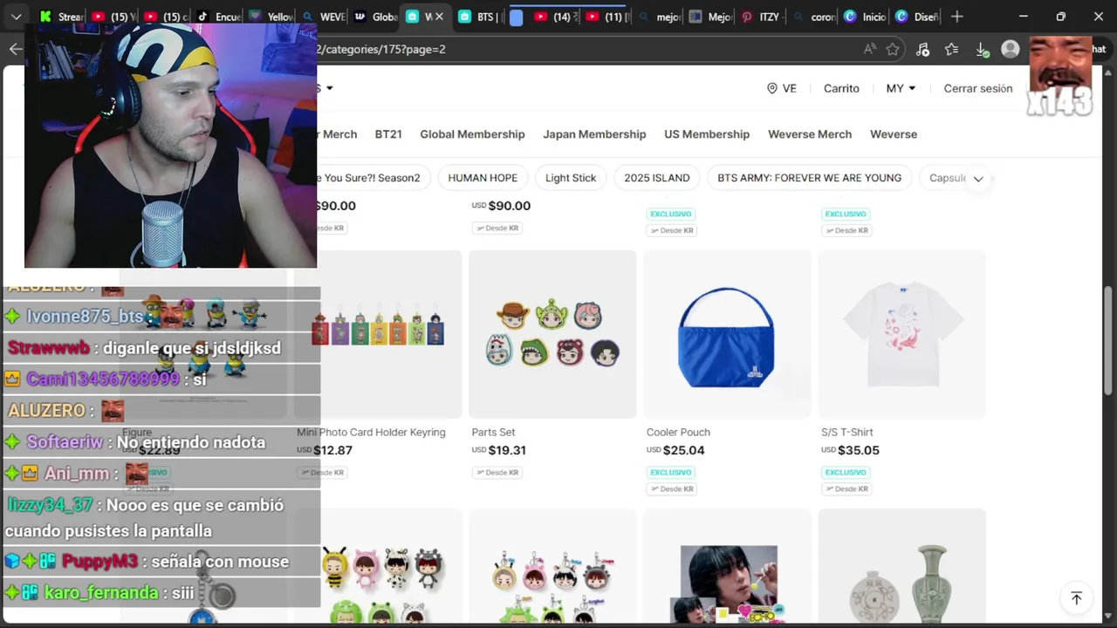The width and height of the screenshot is (1117, 628).
Task: Switch to the 'BTS |' browser tab
Action: pos(479,17)
